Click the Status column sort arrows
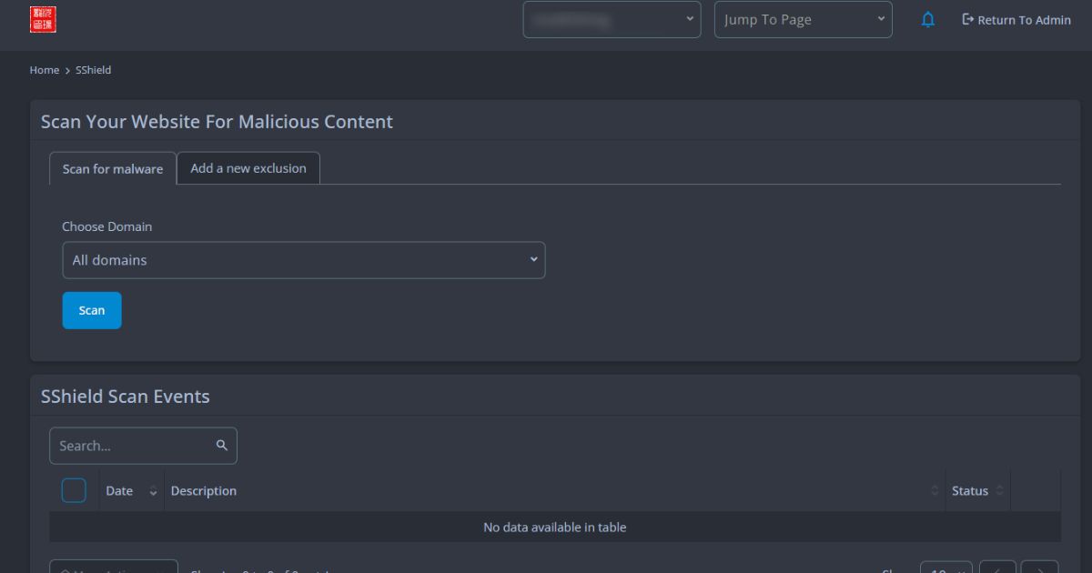 (999, 491)
